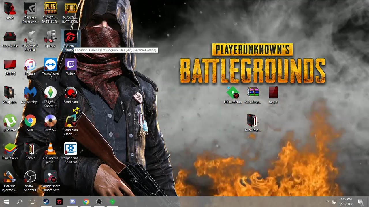
Task: Select the VLC media player icon
Action: (x=50, y=153)
